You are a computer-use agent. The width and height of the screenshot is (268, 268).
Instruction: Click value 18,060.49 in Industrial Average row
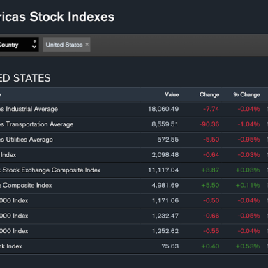tap(163, 109)
